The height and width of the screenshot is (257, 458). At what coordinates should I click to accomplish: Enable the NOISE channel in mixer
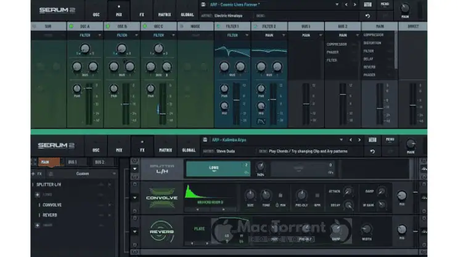pos(181,26)
